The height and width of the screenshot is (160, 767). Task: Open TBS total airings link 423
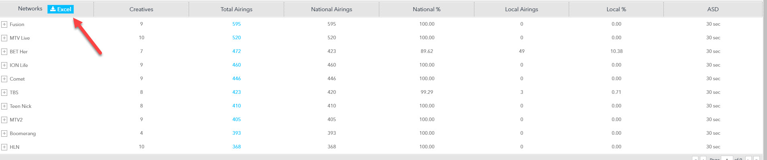click(x=236, y=92)
